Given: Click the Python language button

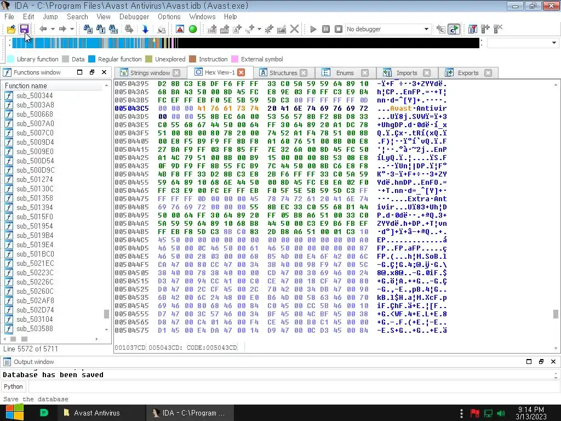Looking at the screenshot, I should (x=13, y=386).
